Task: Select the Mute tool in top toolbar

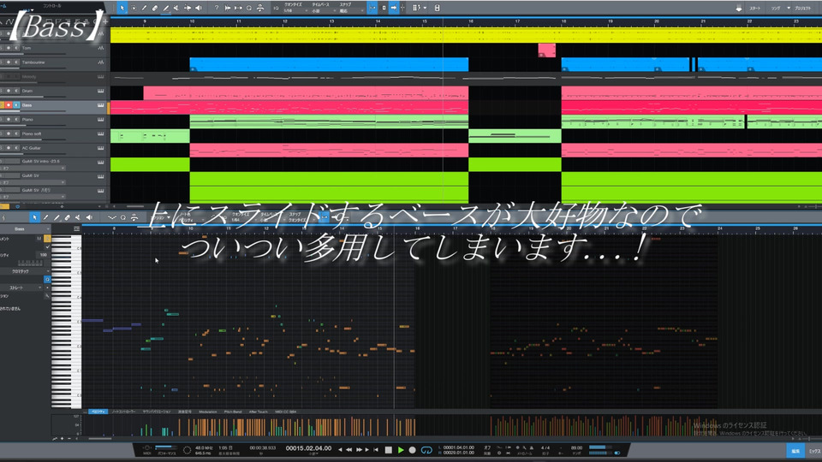Action: (176, 8)
